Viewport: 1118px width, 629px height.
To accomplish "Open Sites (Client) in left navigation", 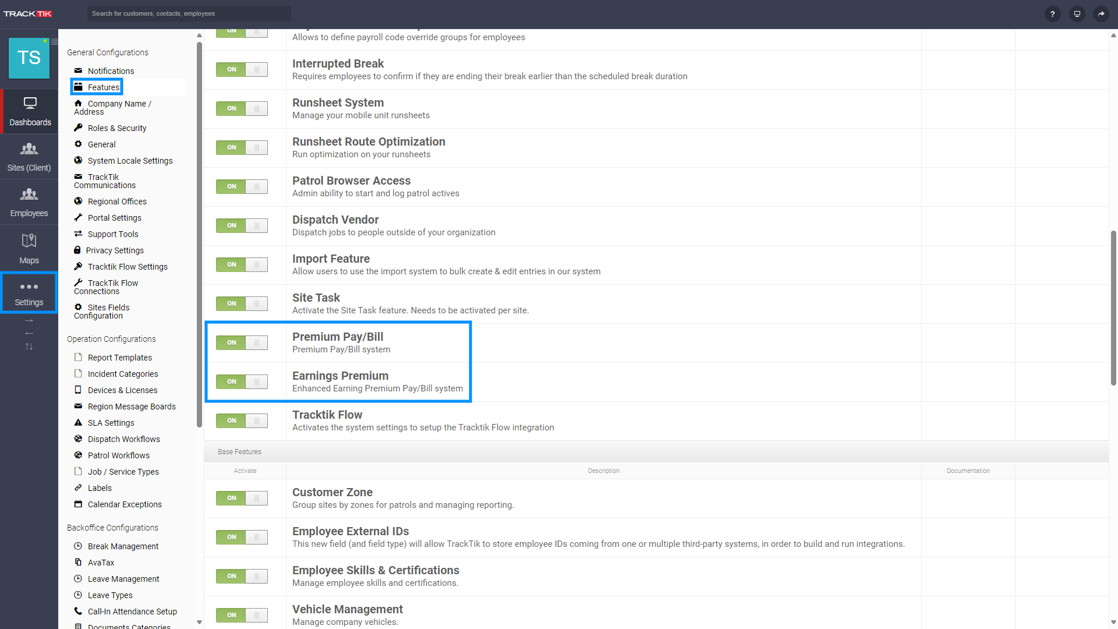I will coord(29,157).
